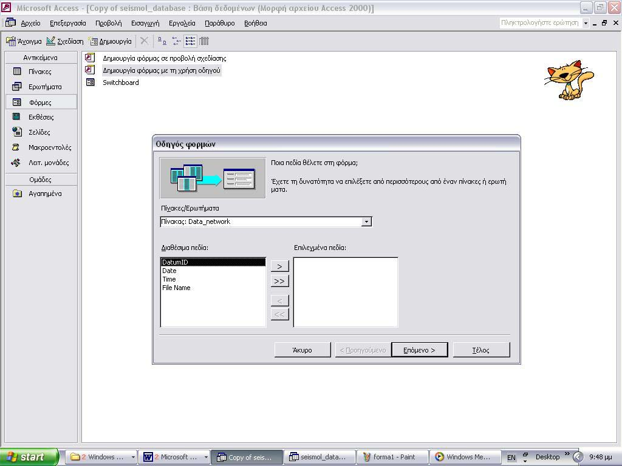Image resolution: width=622 pixels, height=466 pixels.
Task: Click the Delete X toolbar icon
Action: pyautogui.click(x=145, y=41)
